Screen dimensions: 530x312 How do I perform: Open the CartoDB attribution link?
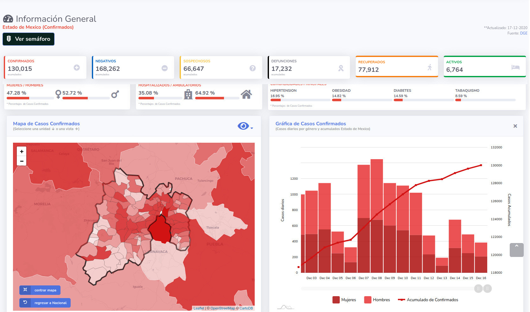[246, 308]
